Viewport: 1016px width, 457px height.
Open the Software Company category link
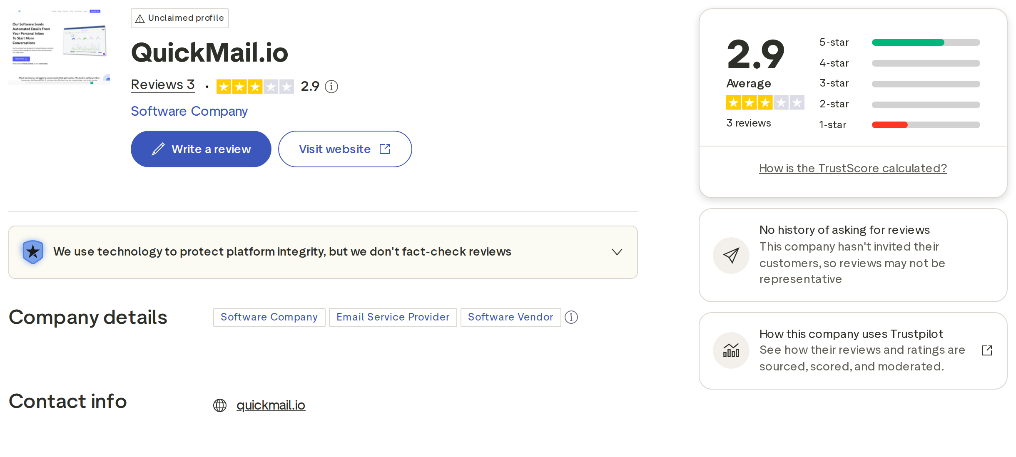click(189, 111)
